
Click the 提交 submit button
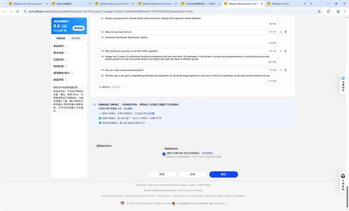(223, 174)
